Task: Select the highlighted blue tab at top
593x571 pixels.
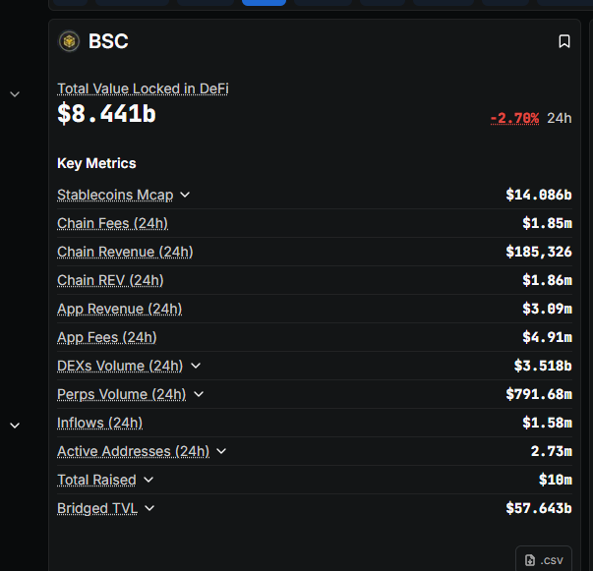Action: click(264, 3)
